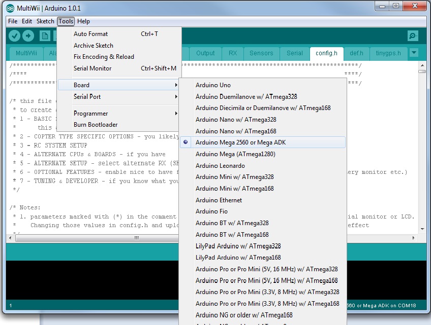Click the Verify checkmark toolbar icon
Screen dimensions: 431x325
pos(14,35)
